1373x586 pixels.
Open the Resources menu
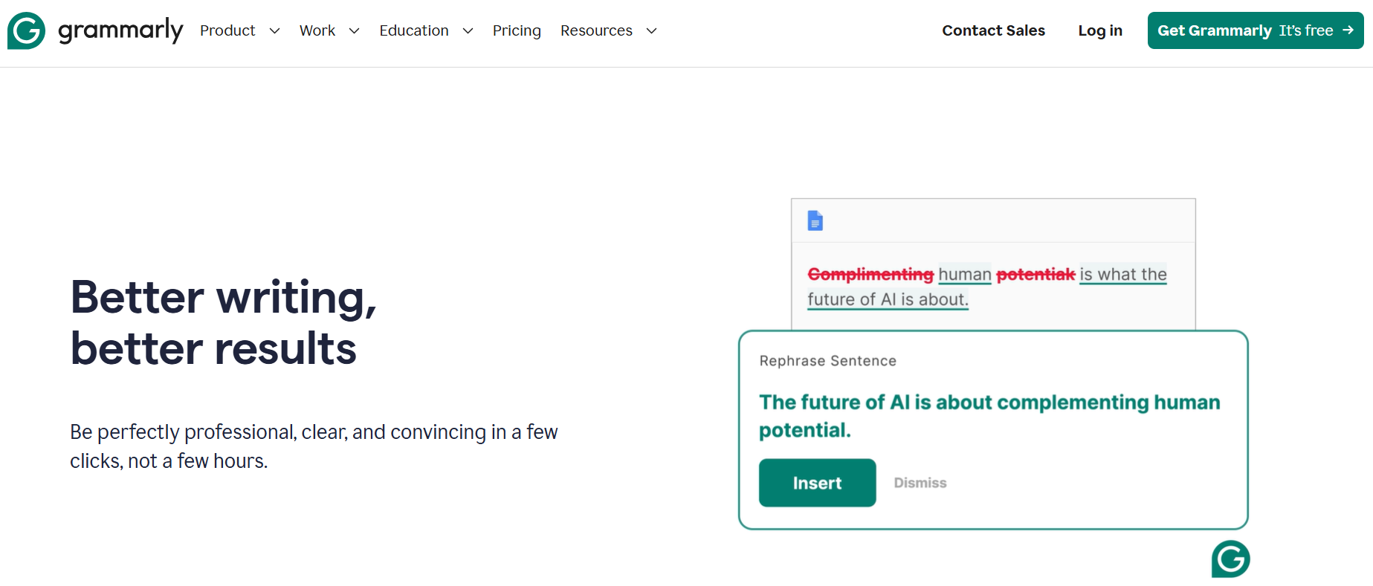pyautogui.click(x=596, y=30)
